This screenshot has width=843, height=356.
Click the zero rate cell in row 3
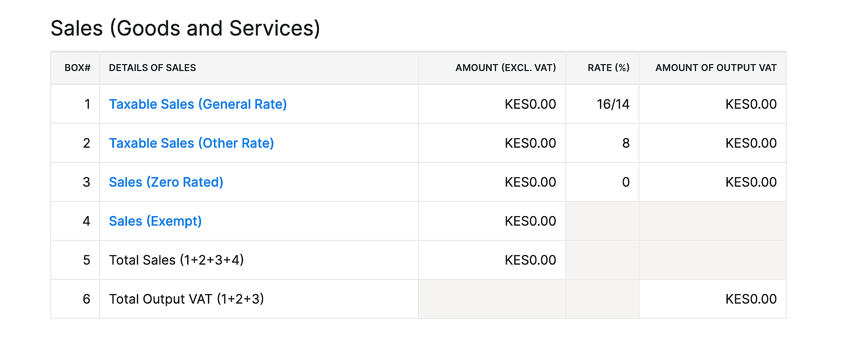pyautogui.click(x=626, y=182)
